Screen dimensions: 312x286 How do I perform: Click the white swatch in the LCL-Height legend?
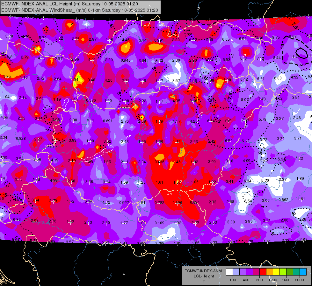229,272
